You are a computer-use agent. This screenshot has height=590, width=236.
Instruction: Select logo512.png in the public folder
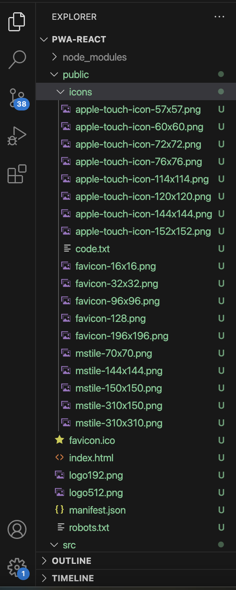coord(96,493)
